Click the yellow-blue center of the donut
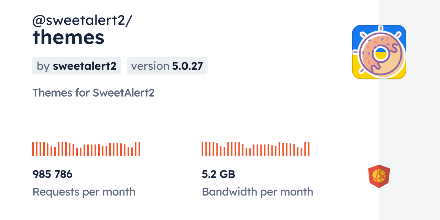The height and width of the screenshot is (220, 440). coord(381,53)
